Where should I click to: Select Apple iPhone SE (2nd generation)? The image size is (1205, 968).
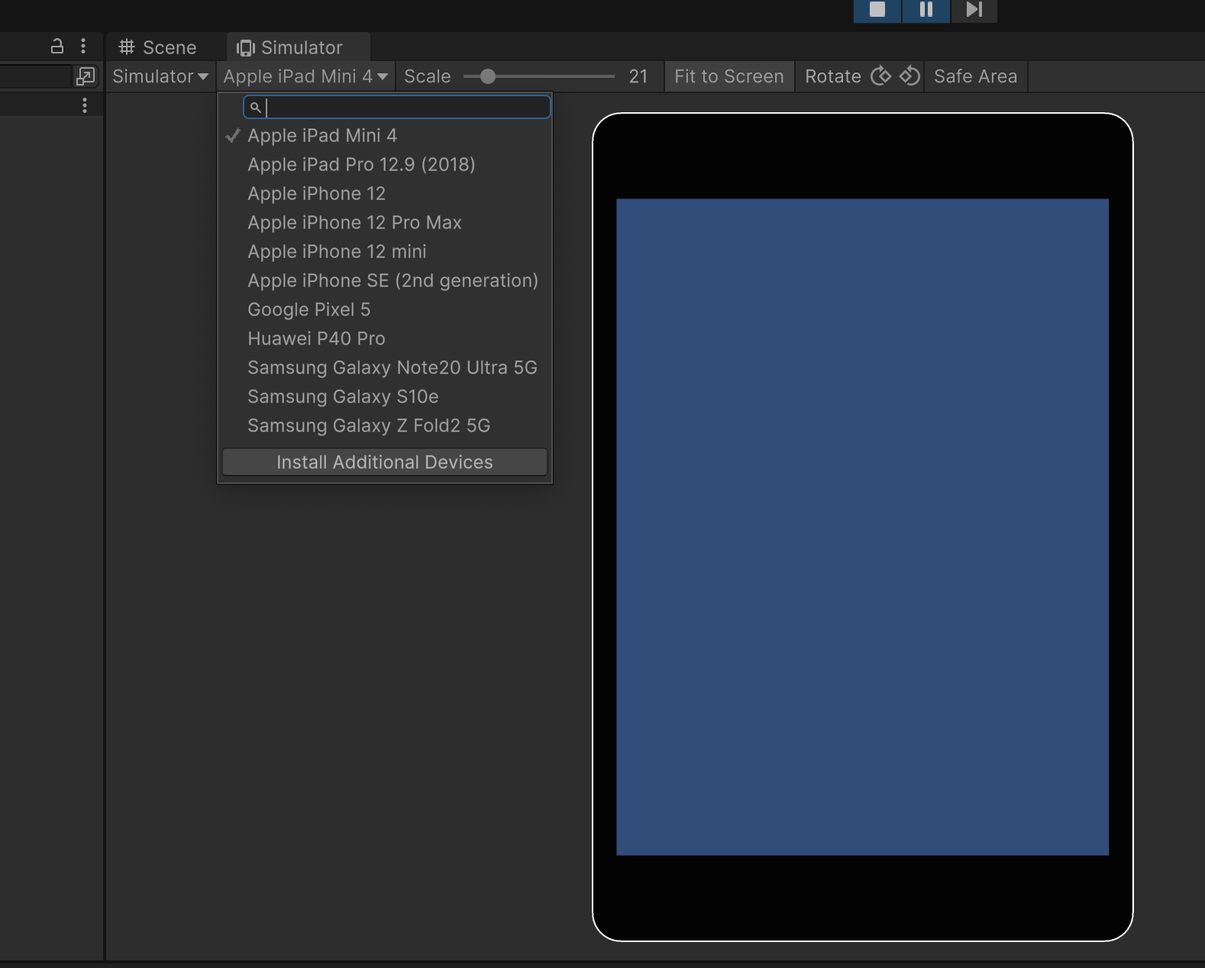[x=385, y=281]
